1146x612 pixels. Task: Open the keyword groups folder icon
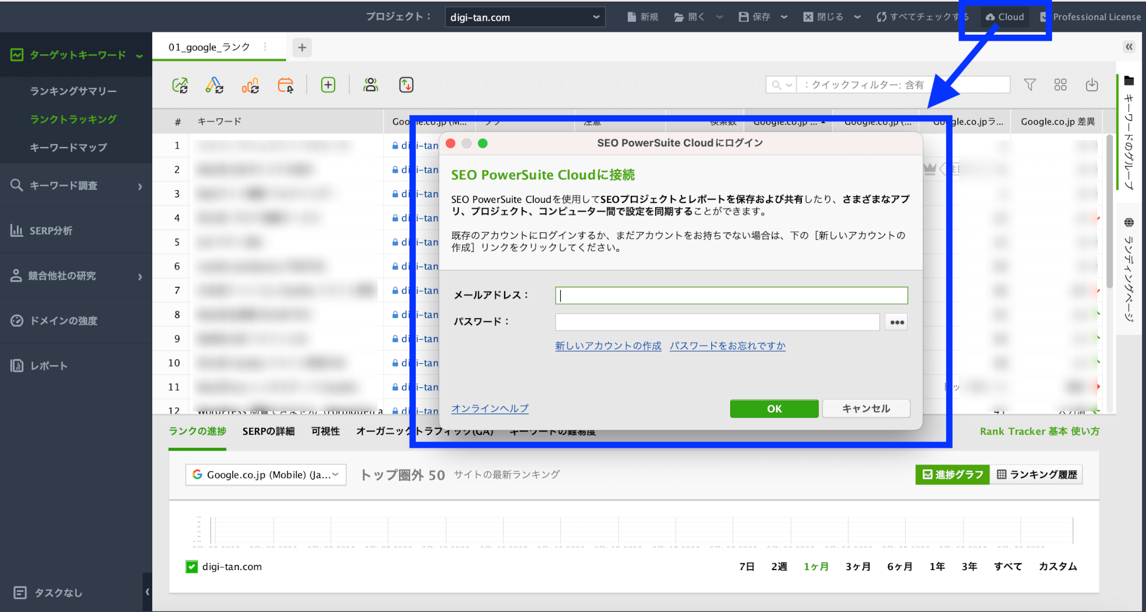click(1129, 81)
